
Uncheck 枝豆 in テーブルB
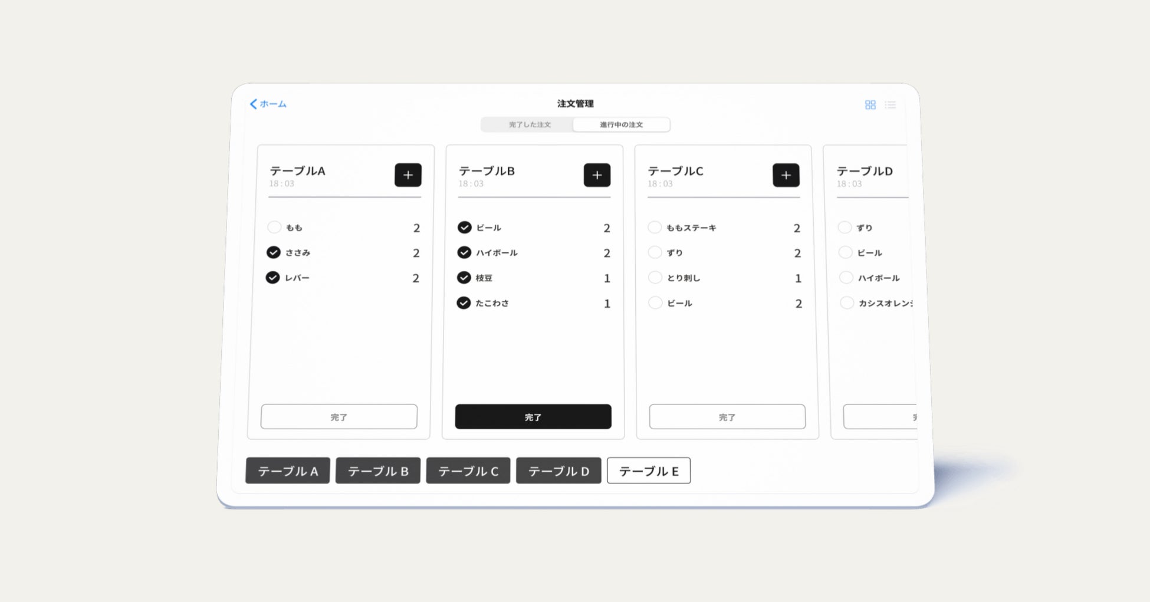click(x=464, y=277)
